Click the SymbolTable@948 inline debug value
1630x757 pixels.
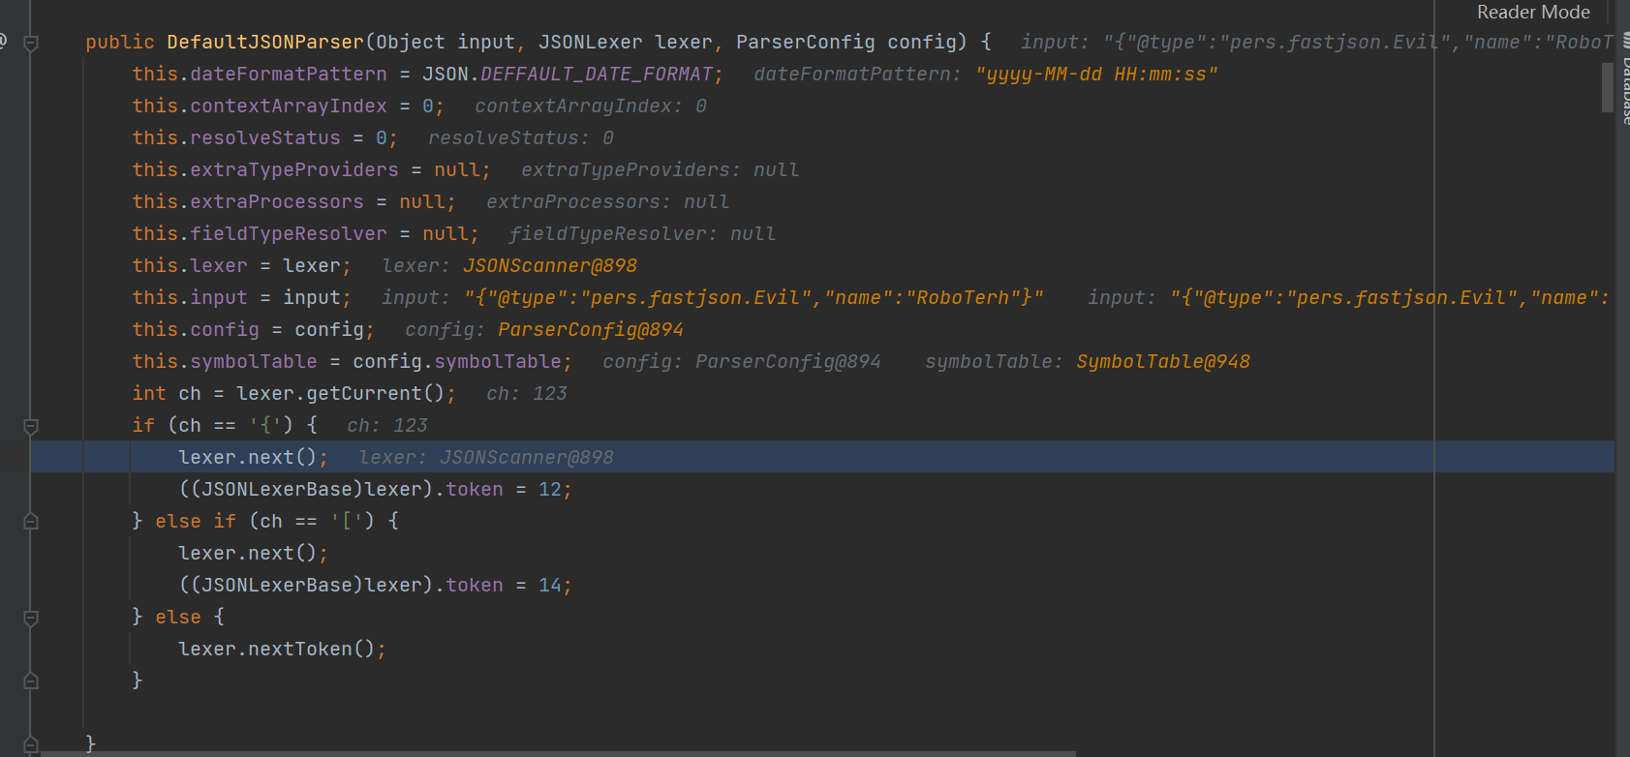point(1162,362)
